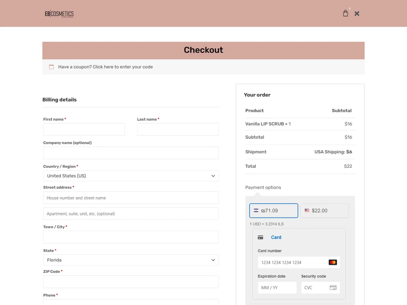The height and width of the screenshot is (305, 407).
Task: Focus the Last name input field
Action: click(x=178, y=129)
